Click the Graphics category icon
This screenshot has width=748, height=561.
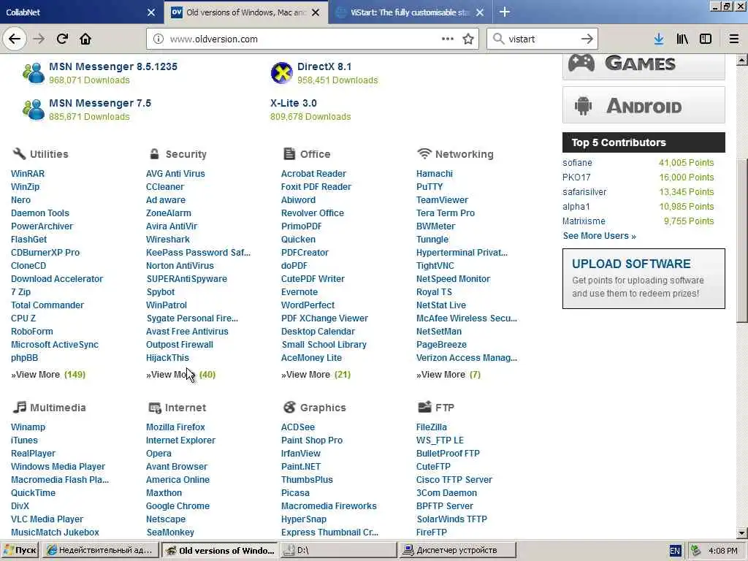coord(289,407)
